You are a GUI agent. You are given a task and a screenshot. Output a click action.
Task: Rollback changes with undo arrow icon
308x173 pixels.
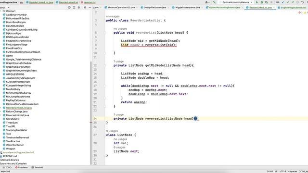click(x=302, y=2)
